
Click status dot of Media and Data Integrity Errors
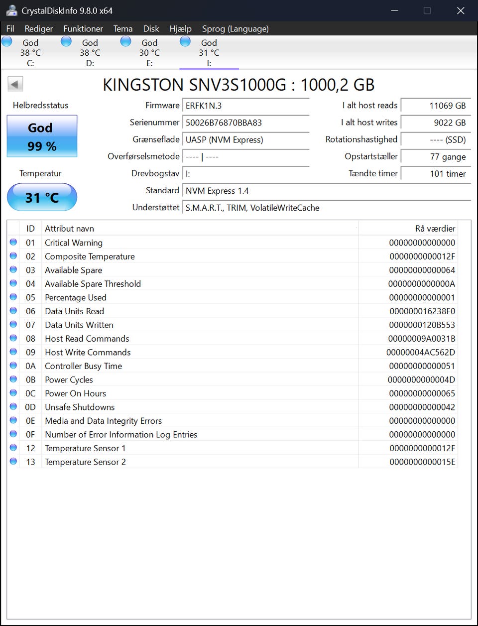(x=13, y=420)
